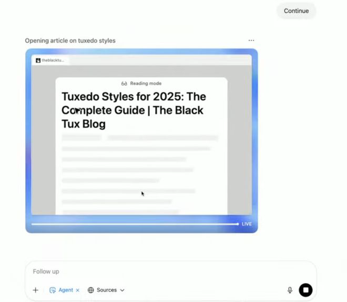Stop the agent with the black stop button
Screen dimensions: 347x302
(x=306, y=290)
